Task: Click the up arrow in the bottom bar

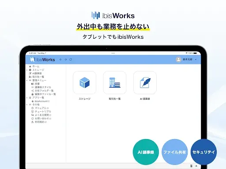Action: pos(196,166)
